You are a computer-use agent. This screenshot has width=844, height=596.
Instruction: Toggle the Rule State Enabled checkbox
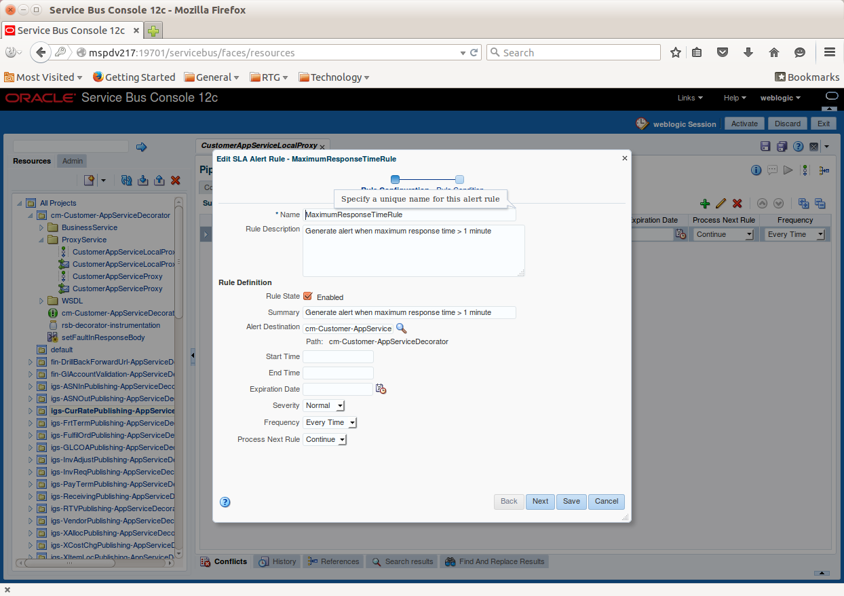[308, 296]
